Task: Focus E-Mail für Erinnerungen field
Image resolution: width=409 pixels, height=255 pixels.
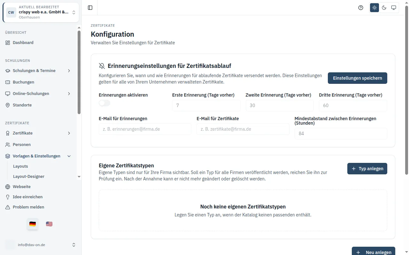Action: (145, 129)
